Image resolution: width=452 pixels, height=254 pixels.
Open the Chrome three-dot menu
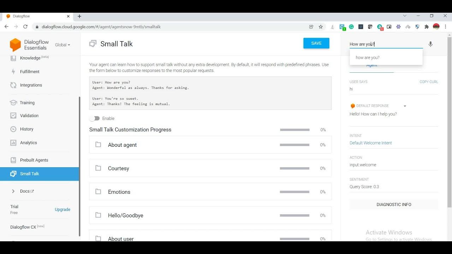pyautogui.click(x=446, y=26)
